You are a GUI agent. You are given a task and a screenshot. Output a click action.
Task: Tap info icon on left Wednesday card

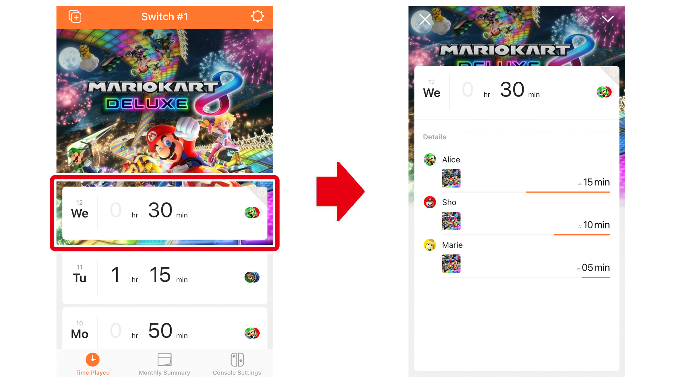point(261,193)
